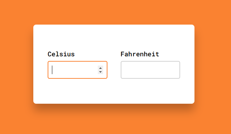This screenshot has width=231, height=134.
Task: Select the Fahrenheit label text
Action: tap(140, 54)
